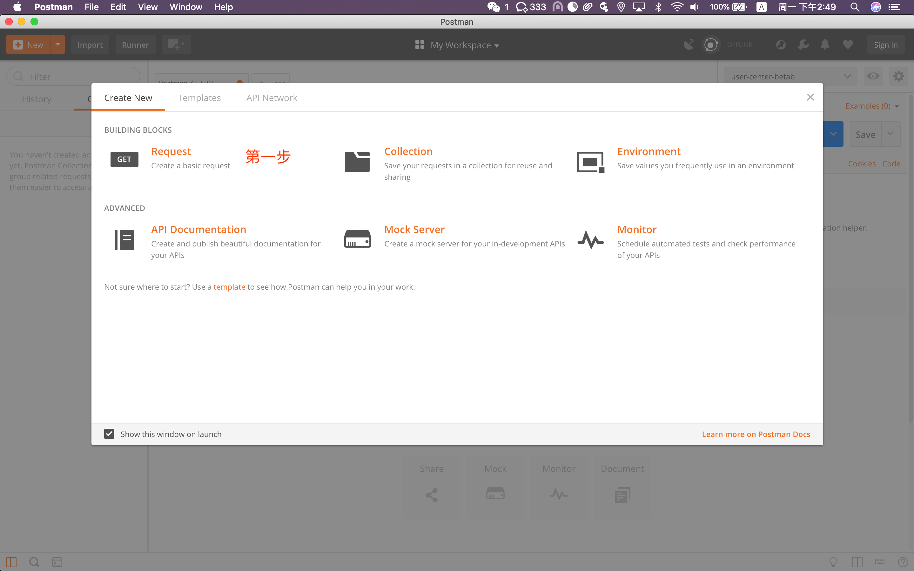Viewport: 914px width, 571px height.
Task: Open the capture requests satellite icon
Action: click(689, 44)
